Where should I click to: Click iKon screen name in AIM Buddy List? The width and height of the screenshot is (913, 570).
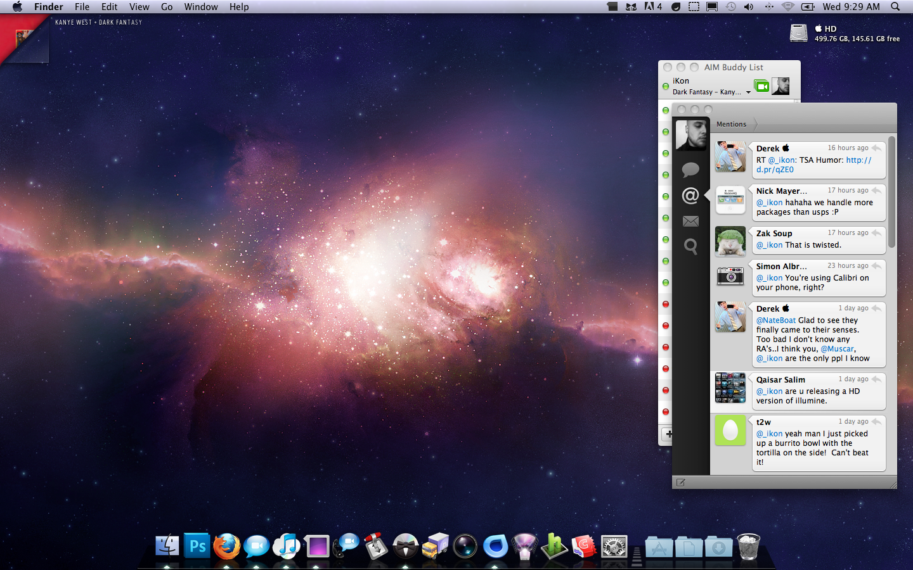pyautogui.click(x=681, y=81)
